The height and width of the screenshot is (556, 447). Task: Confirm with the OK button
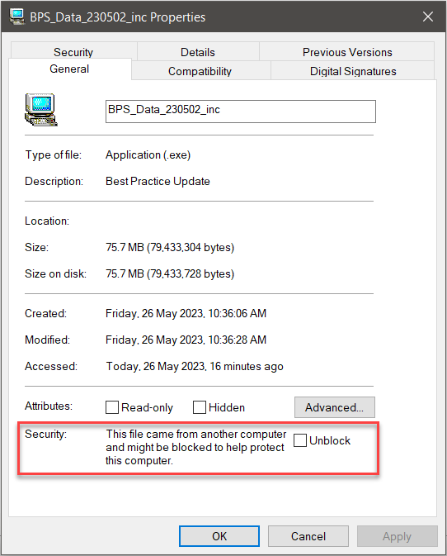pos(219,536)
